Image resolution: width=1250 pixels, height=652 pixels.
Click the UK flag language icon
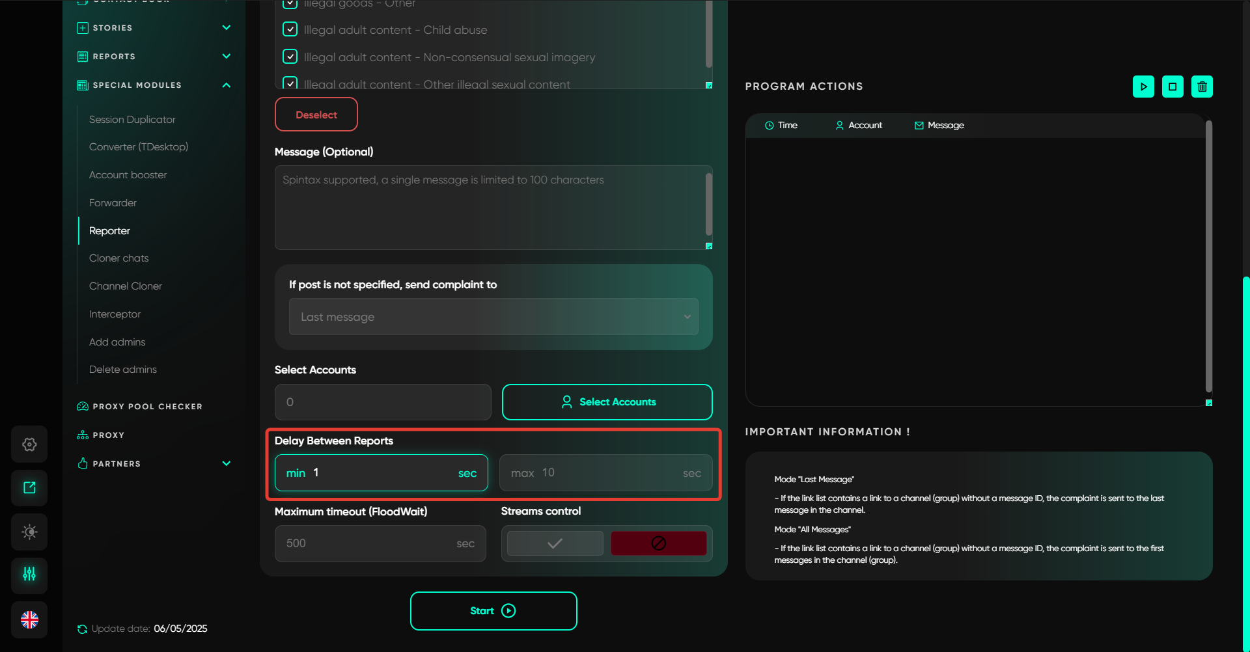pyautogui.click(x=29, y=619)
